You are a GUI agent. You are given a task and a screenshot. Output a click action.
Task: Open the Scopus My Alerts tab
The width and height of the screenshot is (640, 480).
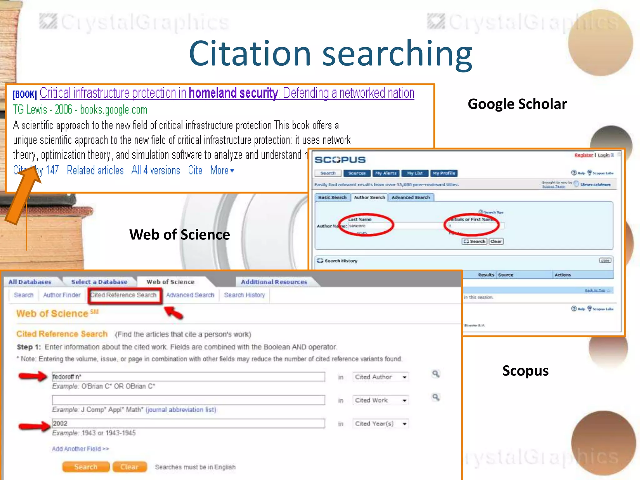pyautogui.click(x=386, y=173)
